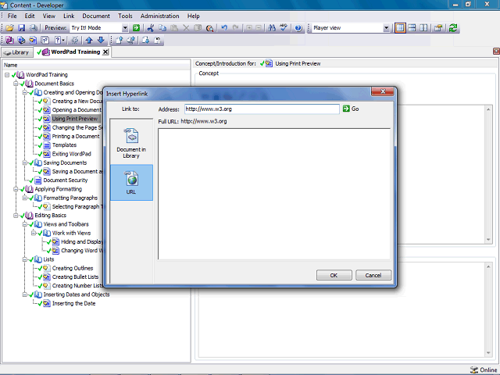Collapse the Inserting Dates and Objects node
This screenshot has width=500, height=375.
click(24, 295)
